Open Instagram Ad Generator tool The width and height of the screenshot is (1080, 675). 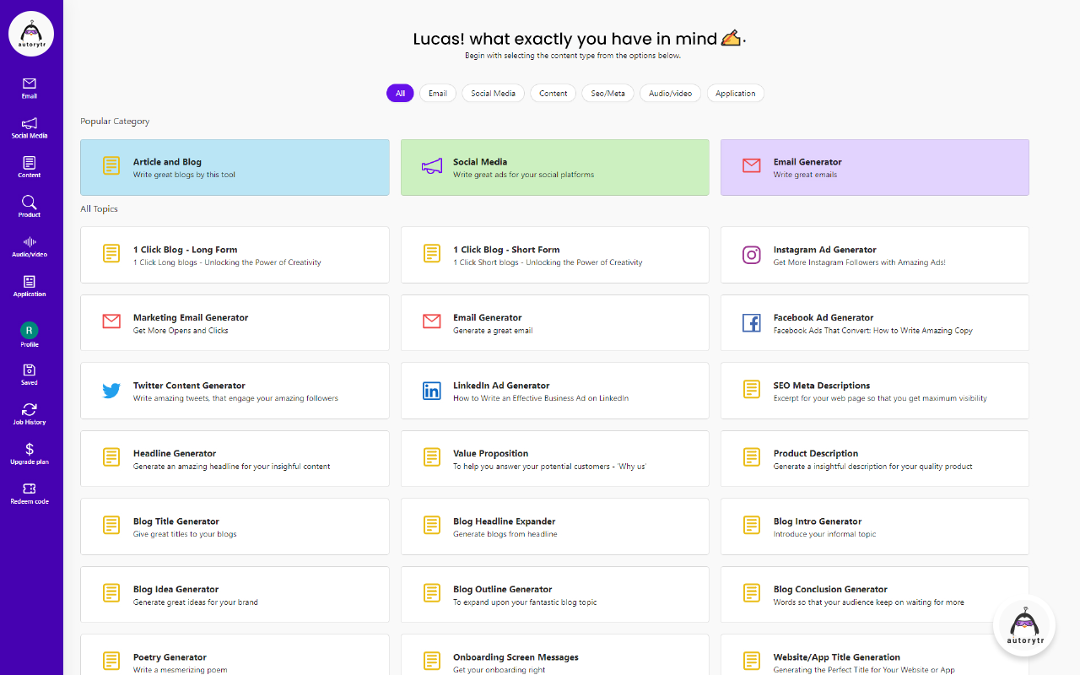click(874, 255)
